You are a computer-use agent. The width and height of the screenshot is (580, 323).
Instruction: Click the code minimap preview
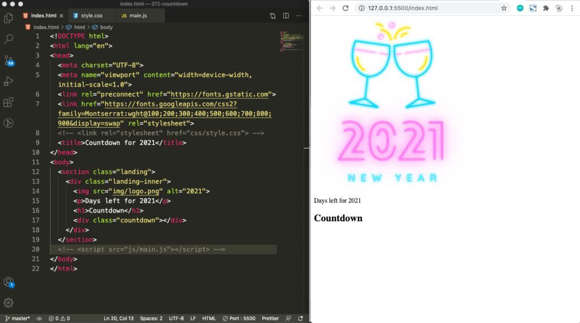[292, 41]
